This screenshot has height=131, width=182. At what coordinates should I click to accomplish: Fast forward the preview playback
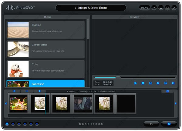pos(166,83)
